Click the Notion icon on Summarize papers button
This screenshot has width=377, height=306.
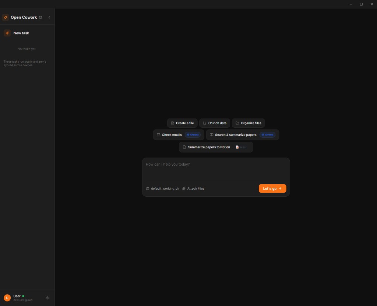coord(238,147)
